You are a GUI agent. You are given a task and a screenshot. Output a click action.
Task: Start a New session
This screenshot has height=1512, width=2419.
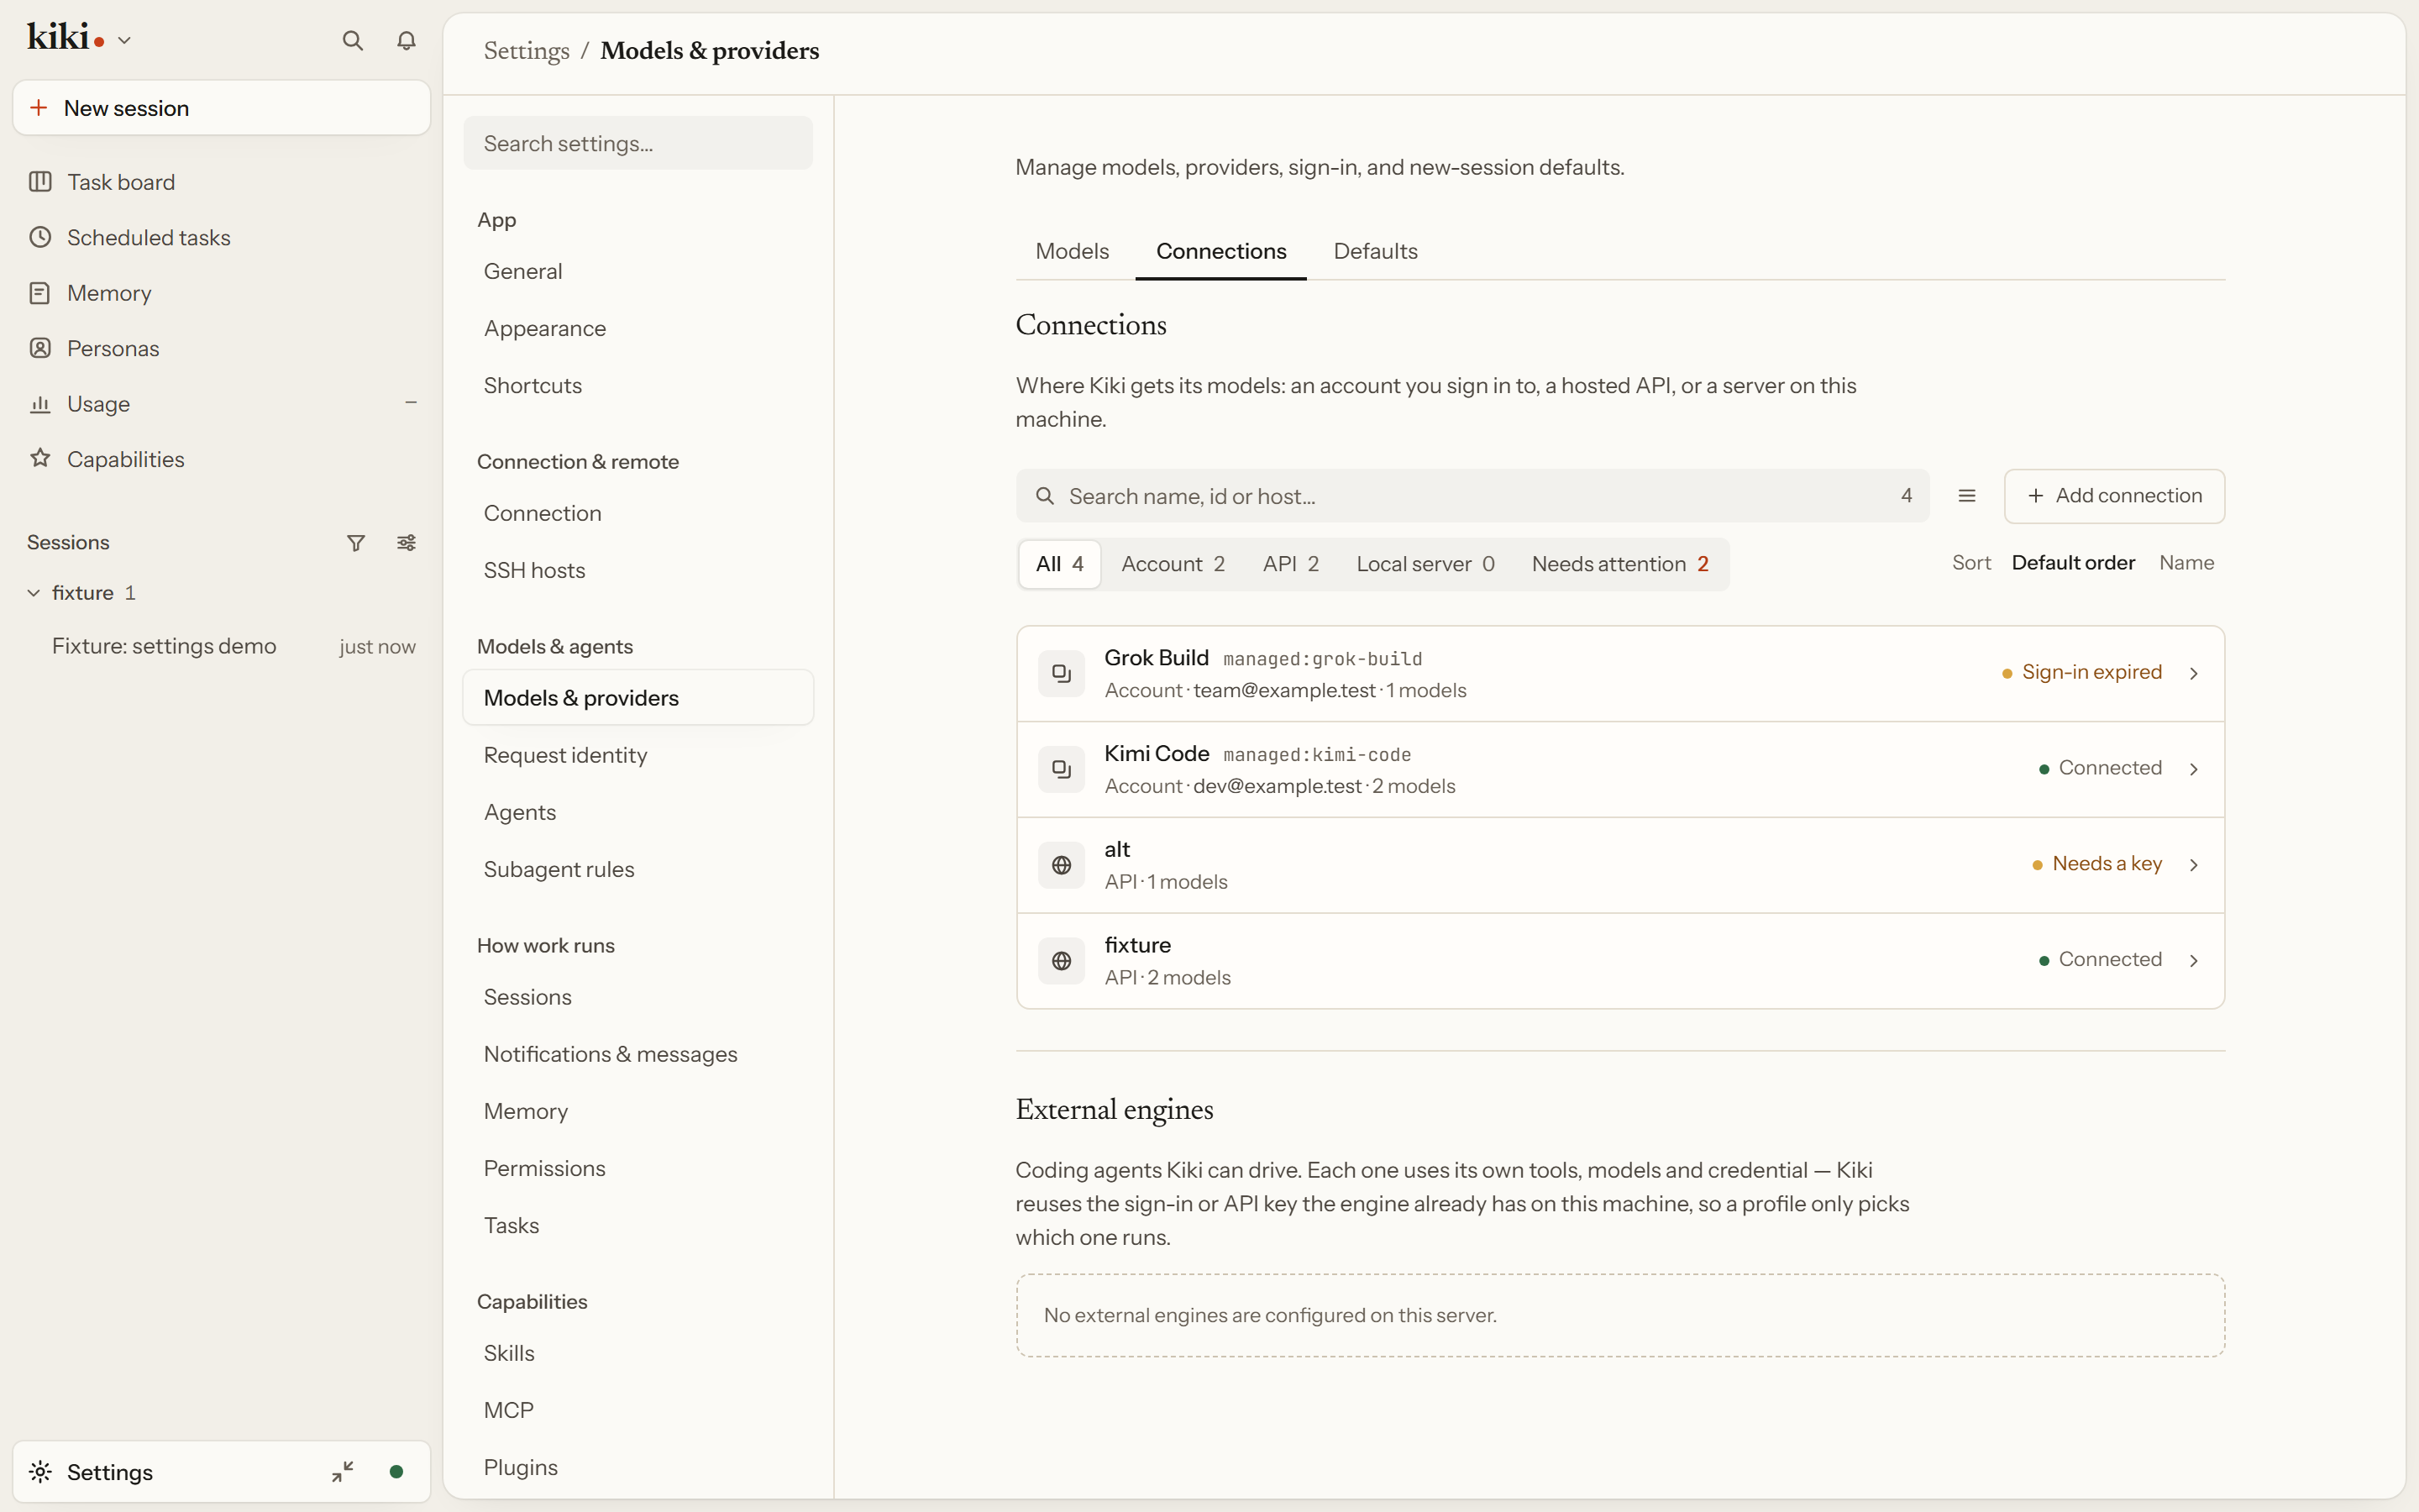[x=221, y=108]
